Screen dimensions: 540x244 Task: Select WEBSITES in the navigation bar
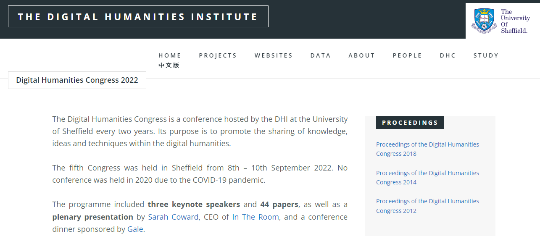click(x=274, y=55)
